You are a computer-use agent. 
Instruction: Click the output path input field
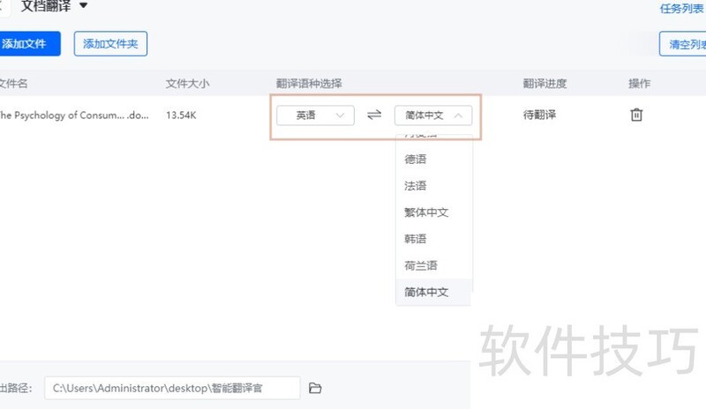[172, 388]
